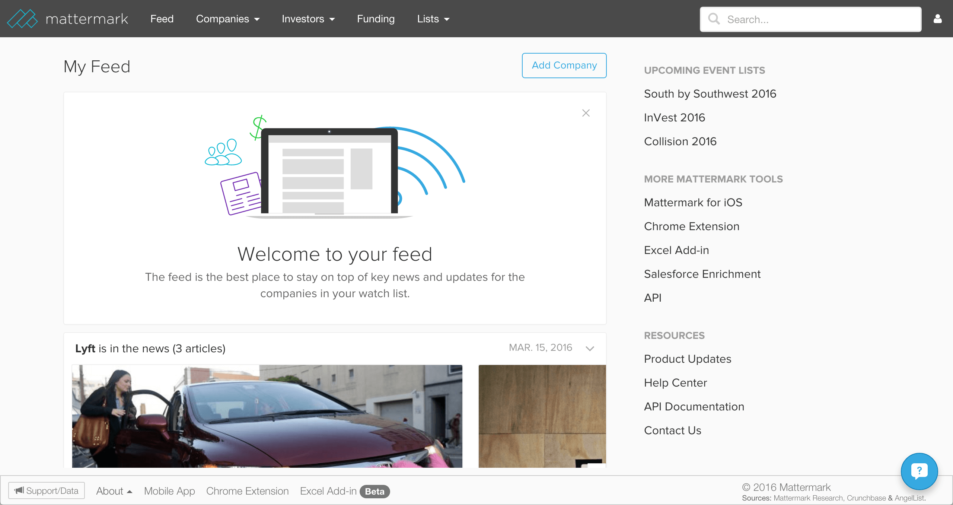
Task: Dismiss the welcome card with the X
Action: click(586, 113)
